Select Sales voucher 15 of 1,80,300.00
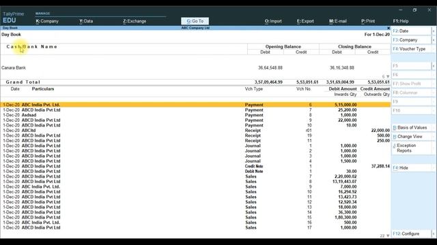Image resolution: width=437 pixels, height=245 pixels. click(195, 217)
